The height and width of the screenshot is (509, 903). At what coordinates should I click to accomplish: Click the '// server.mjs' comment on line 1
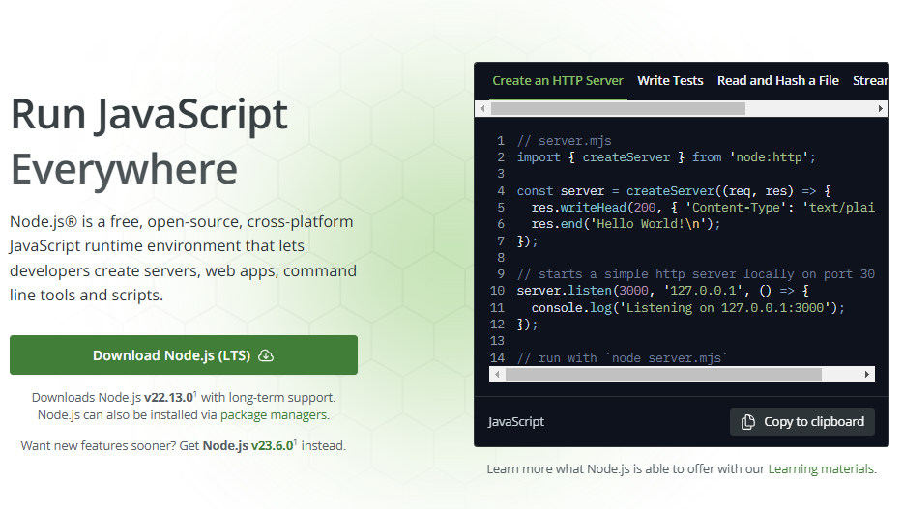pos(564,140)
